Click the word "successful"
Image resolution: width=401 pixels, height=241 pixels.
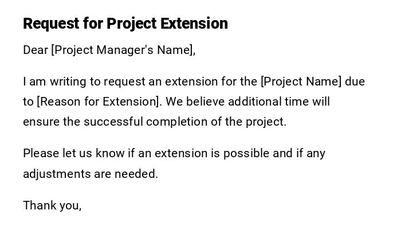click(113, 122)
